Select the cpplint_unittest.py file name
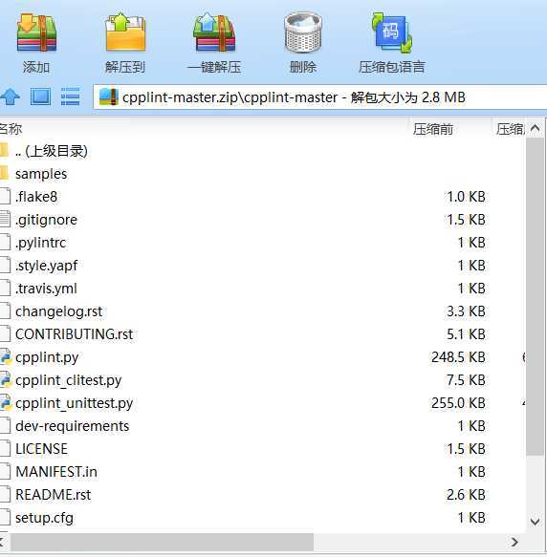 point(74,403)
